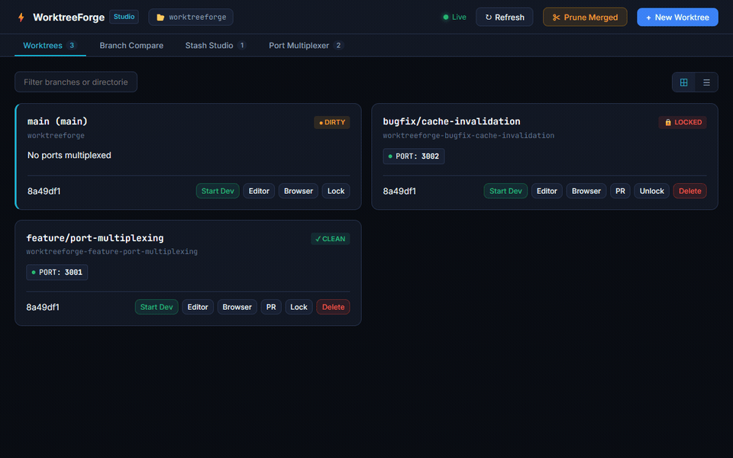Lock the feature/port-multiplexing worktree

coord(299,307)
